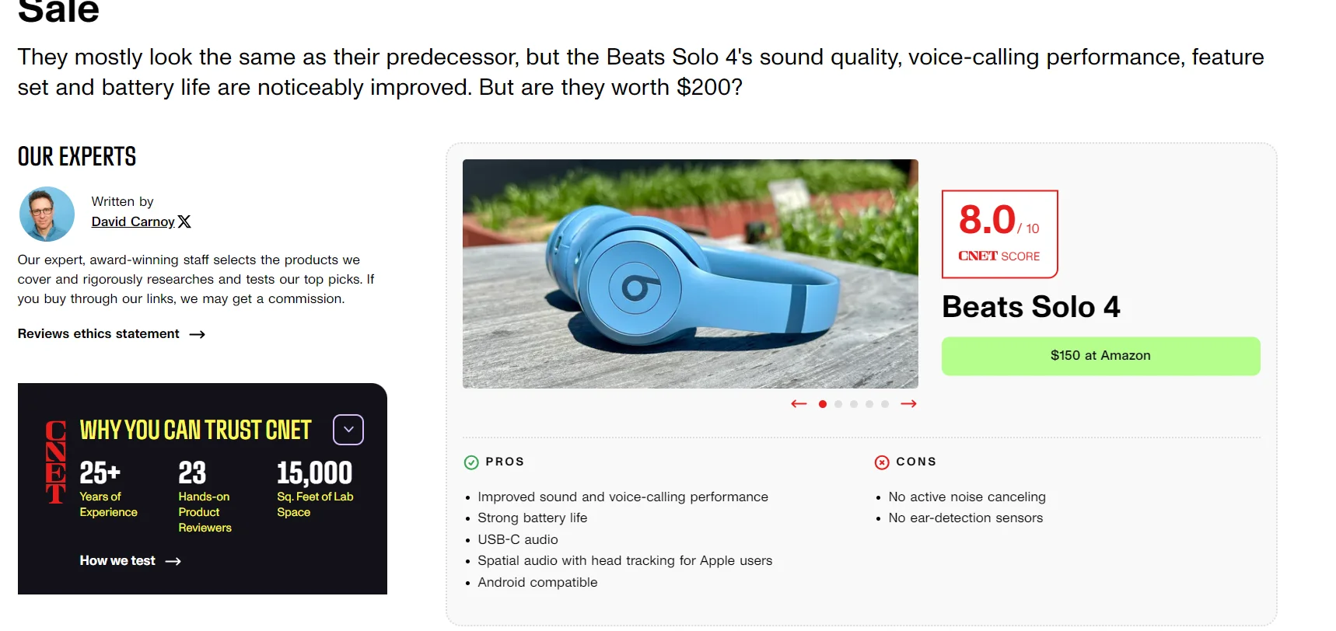Image resolution: width=1336 pixels, height=631 pixels.
Task: Click the previous image arrow in carousel
Action: 799,404
